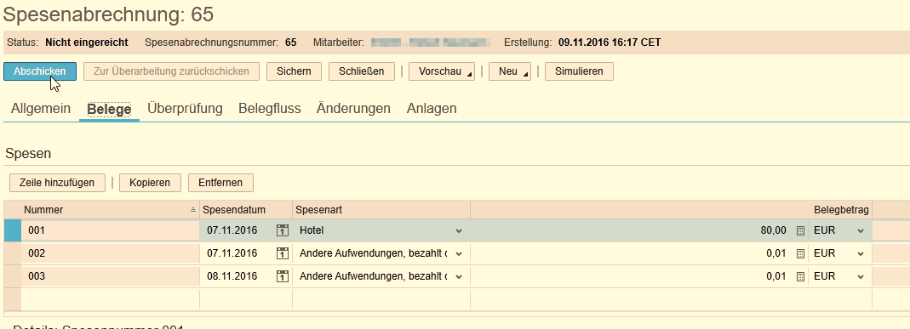This screenshot has height=329, width=910.
Task: Open calendar picker for row 001 date
Action: [x=282, y=230]
